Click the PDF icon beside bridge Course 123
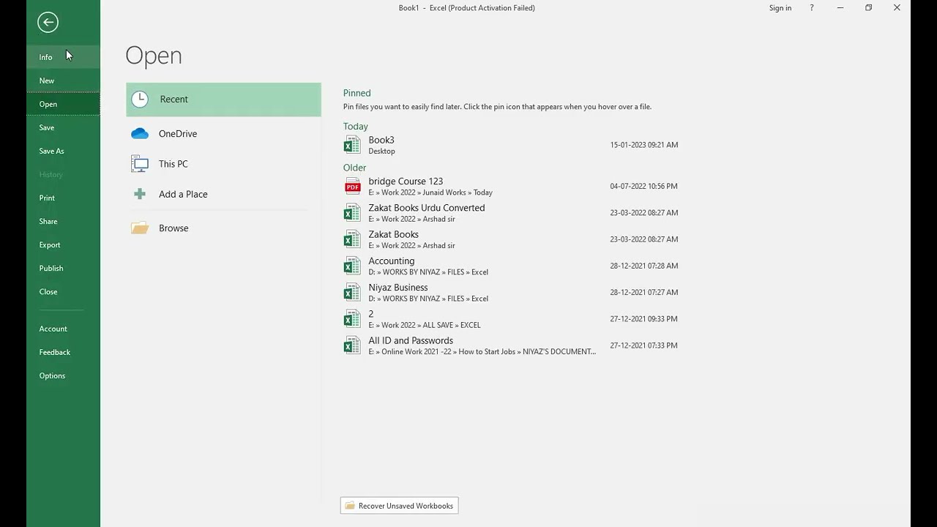Image resolution: width=937 pixels, height=527 pixels. (x=352, y=186)
